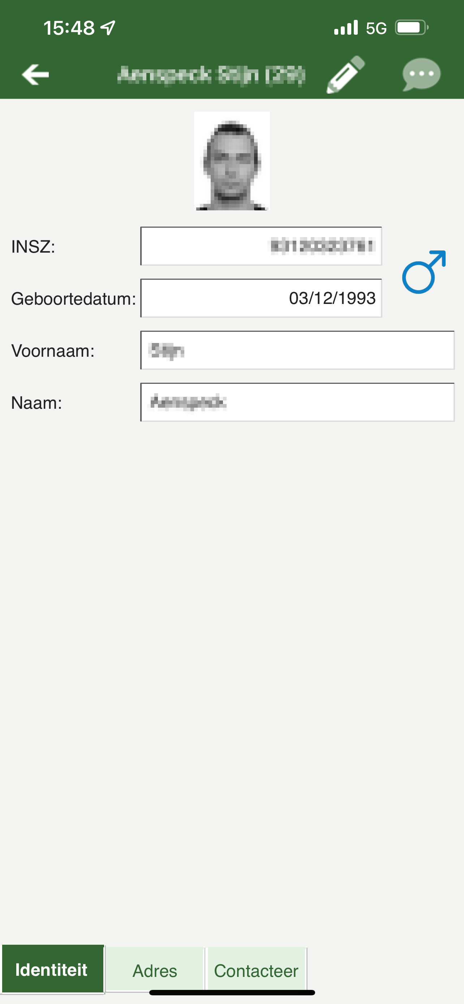Select the INSZ number field

pos(261,246)
